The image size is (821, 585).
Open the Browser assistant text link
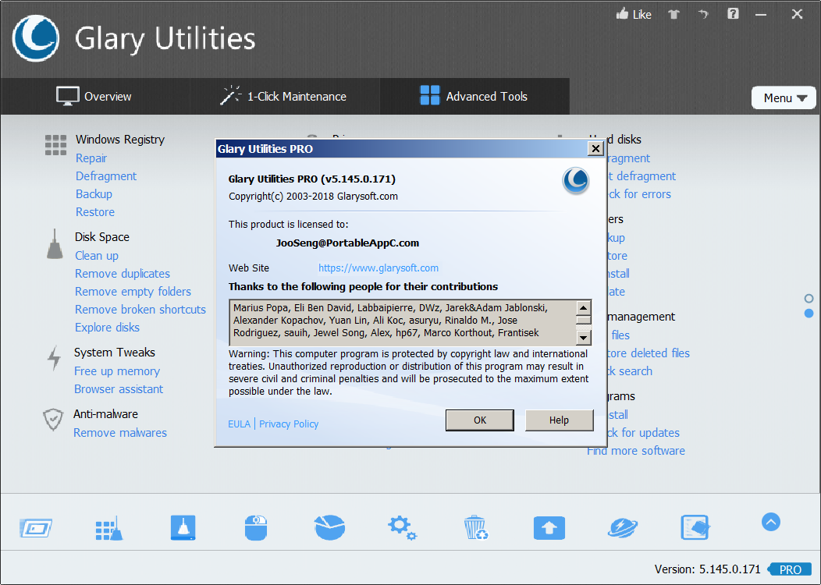click(x=119, y=388)
